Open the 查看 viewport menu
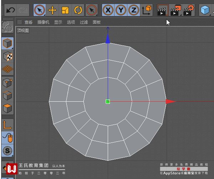Image resolution: width=214 pixels, height=179 pixels. pyautogui.click(x=29, y=22)
